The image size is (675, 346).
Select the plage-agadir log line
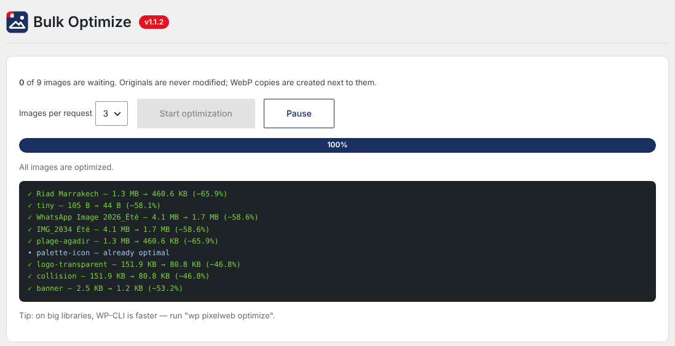click(123, 240)
